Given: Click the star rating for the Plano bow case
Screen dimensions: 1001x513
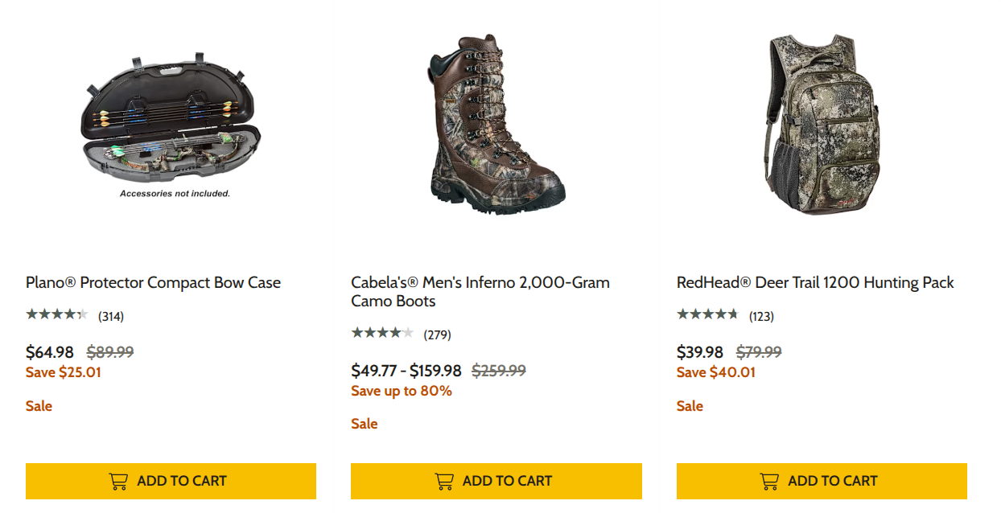Looking at the screenshot, I should click(x=57, y=315).
